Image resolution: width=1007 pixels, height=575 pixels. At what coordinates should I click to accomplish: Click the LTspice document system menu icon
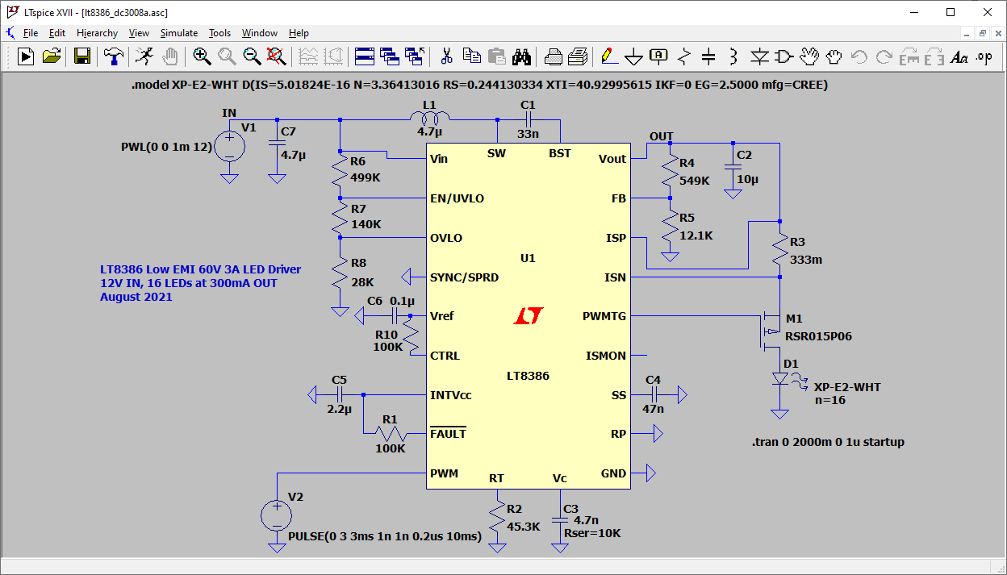point(10,33)
